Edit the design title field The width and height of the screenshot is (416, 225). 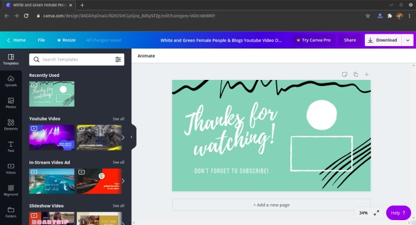pos(221,40)
